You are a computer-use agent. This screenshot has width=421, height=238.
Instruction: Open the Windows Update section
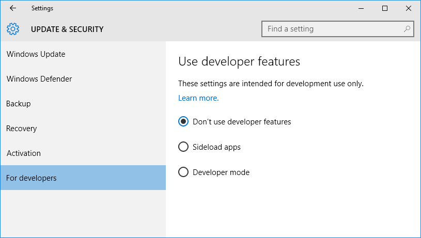coord(83,54)
